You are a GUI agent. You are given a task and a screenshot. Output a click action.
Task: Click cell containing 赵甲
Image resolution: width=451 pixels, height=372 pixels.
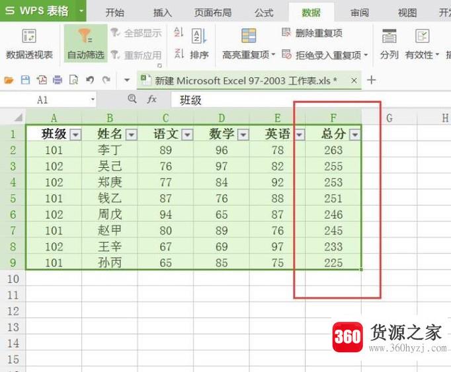point(110,231)
